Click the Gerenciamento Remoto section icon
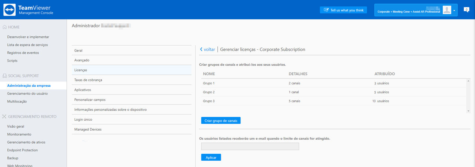 pos(4,116)
